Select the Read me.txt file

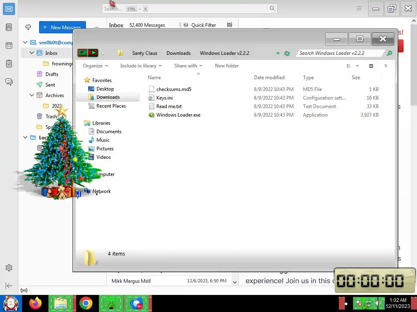coord(169,106)
